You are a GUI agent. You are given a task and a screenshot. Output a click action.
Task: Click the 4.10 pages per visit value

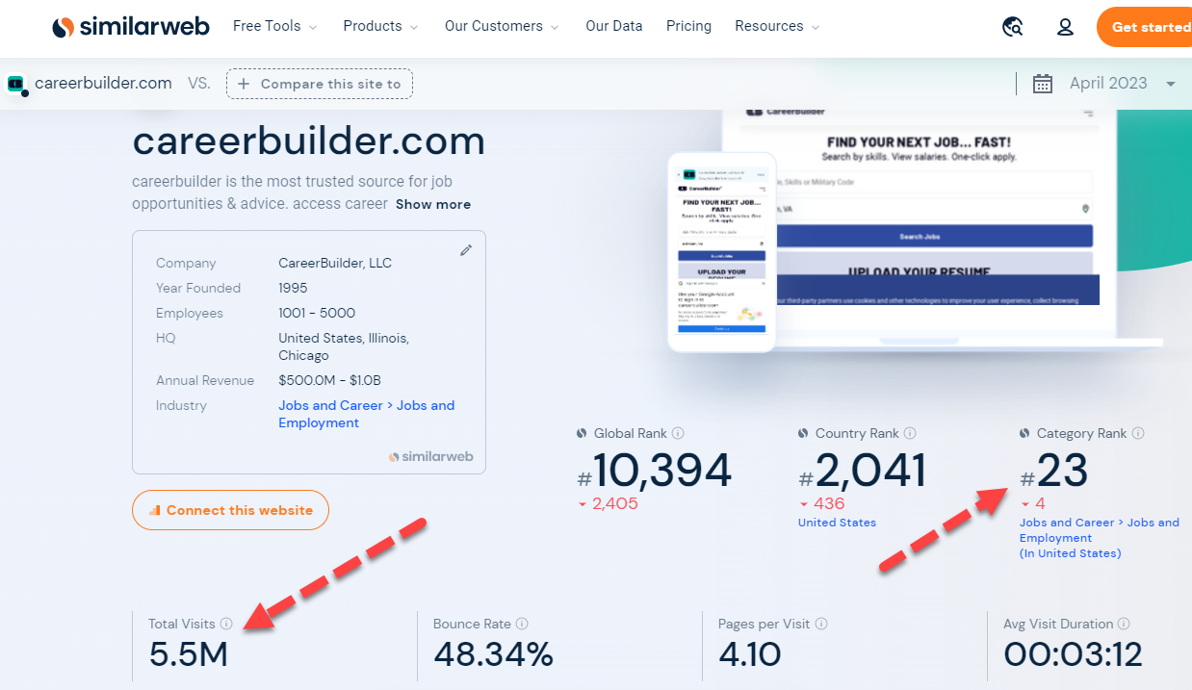(750, 654)
